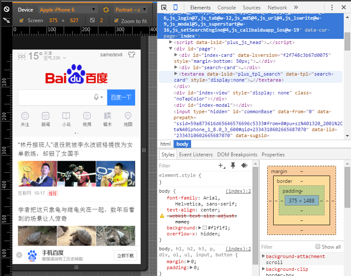Click the device pixel ratio icon
Image resolution: width=351 pixels, height=276 pixels.
tap(92, 21)
